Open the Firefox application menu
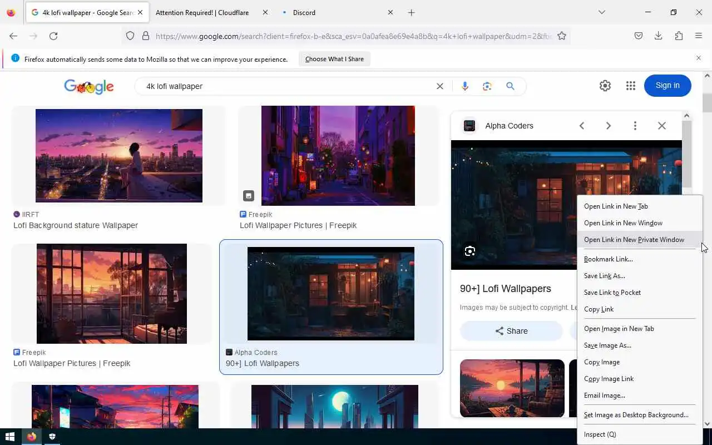 tap(699, 36)
